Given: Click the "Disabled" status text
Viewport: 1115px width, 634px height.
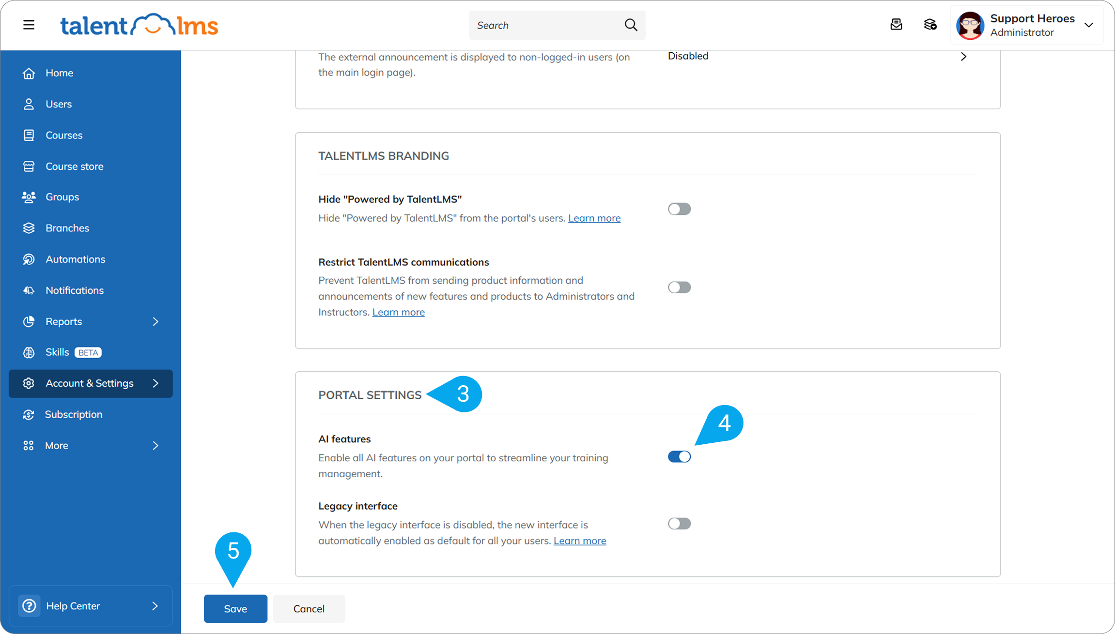Looking at the screenshot, I should pos(688,56).
